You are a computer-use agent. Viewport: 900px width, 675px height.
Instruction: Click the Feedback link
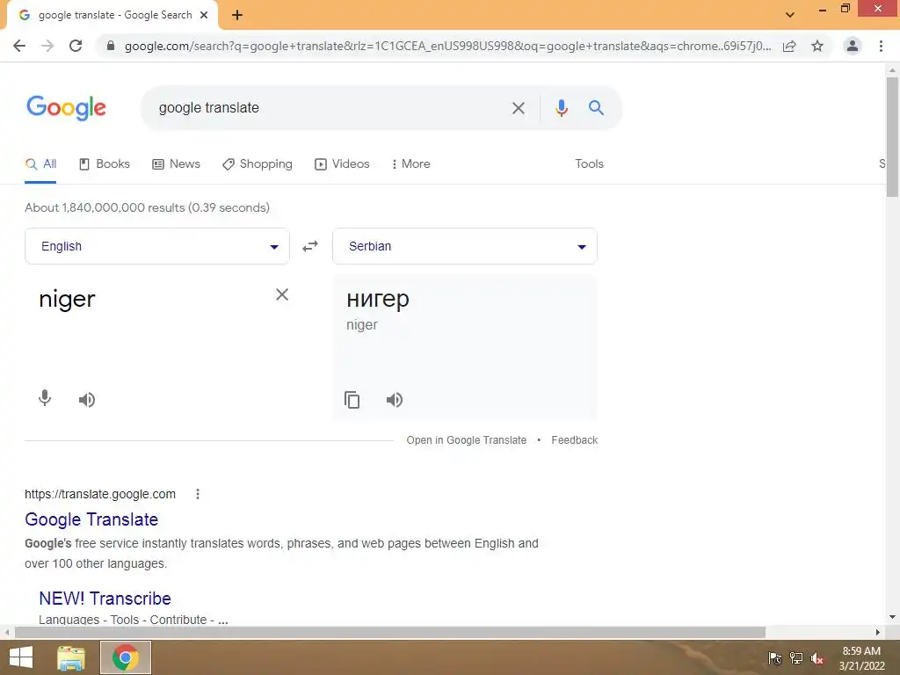(x=575, y=440)
